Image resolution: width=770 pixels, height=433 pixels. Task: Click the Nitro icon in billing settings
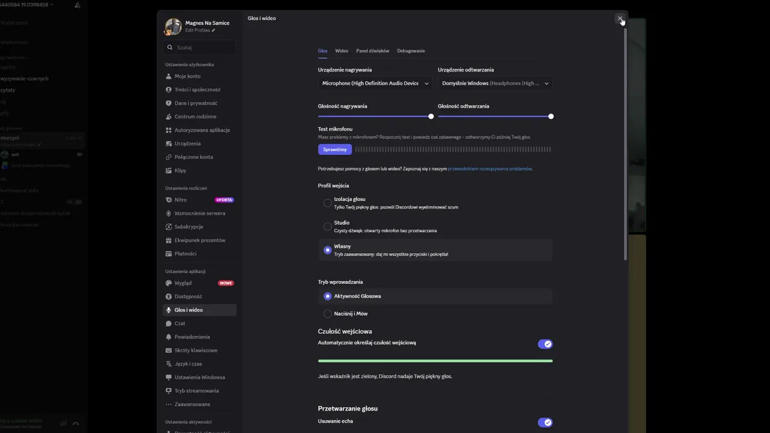pos(169,200)
